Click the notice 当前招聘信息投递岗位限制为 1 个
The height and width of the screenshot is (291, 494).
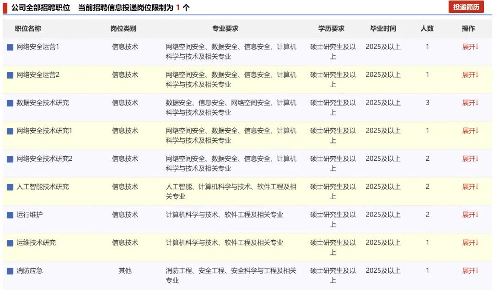(134, 8)
